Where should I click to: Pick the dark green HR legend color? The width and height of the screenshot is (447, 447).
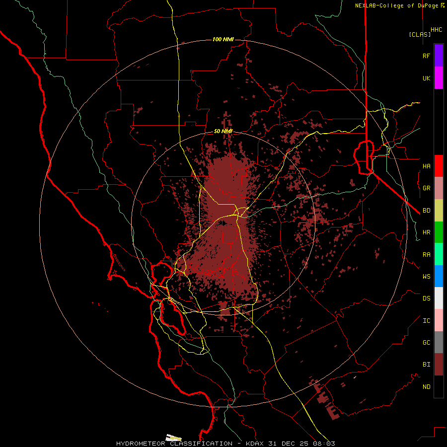click(x=439, y=232)
